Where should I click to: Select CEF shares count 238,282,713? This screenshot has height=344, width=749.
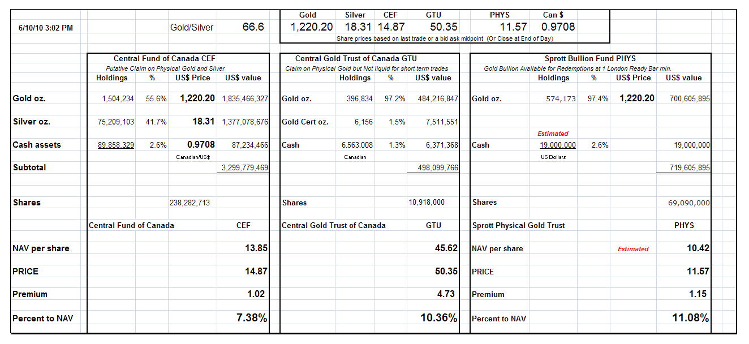[x=190, y=203]
